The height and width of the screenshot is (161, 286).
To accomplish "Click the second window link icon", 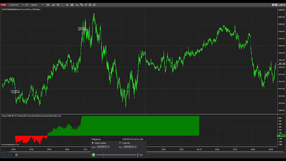I will point(276,5).
